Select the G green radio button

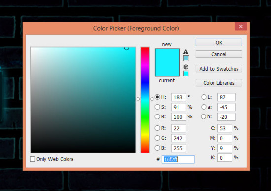157,138
